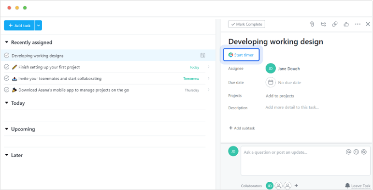Click JD avatar beside comment box
The height and width of the screenshot is (190, 373).
click(233, 151)
